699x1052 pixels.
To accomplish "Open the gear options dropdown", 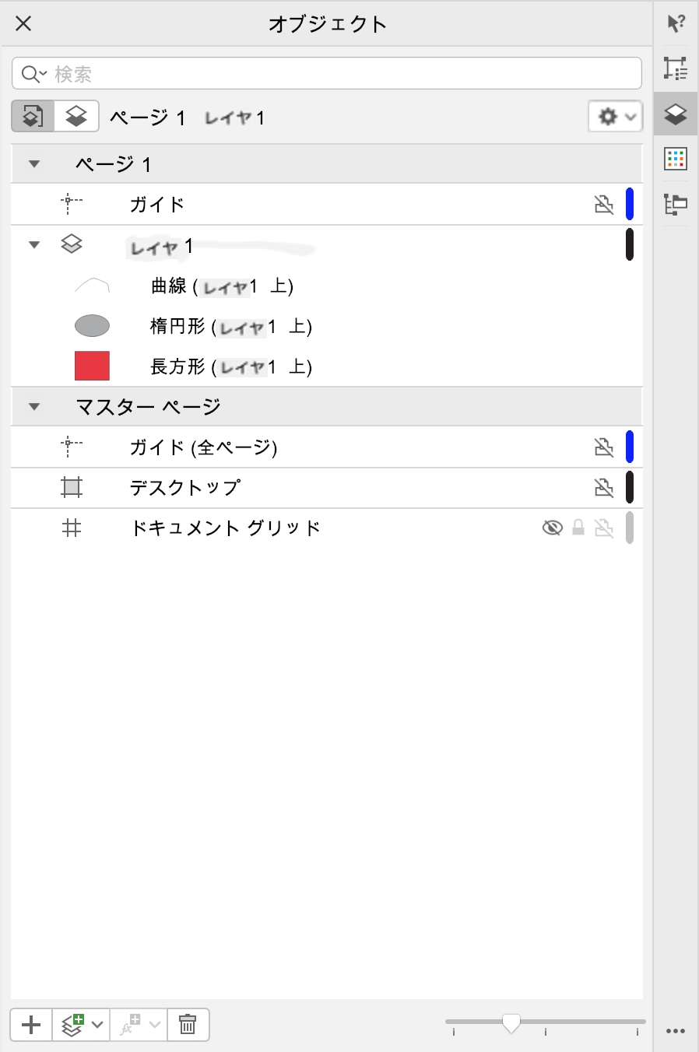I will click(x=615, y=117).
